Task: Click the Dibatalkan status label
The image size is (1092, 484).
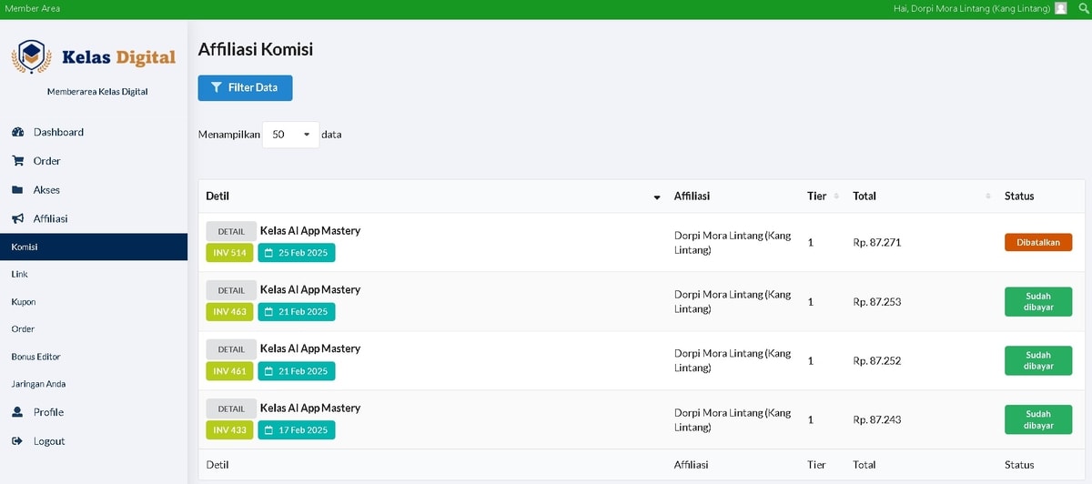Action: click(1038, 243)
